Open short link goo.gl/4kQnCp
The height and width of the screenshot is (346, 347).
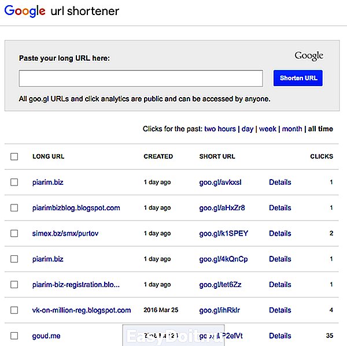pos(223,259)
